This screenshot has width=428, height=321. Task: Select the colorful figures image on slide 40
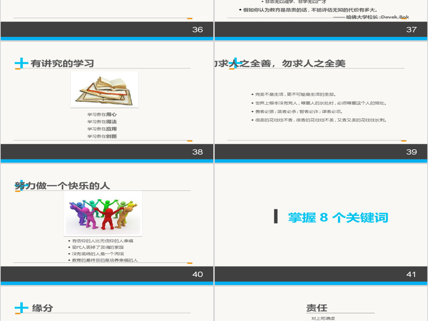103,213
